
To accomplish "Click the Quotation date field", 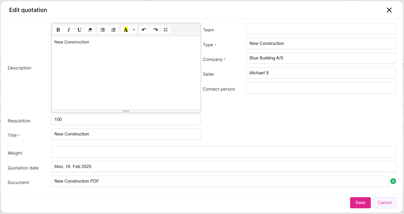I will pyautogui.click(x=223, y=167).
